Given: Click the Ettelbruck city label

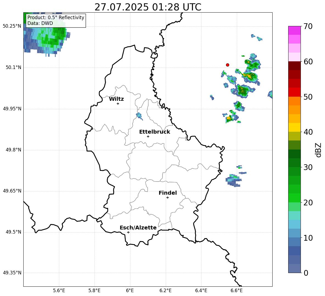Looking at the screenshot, I should click(x=155, y=132).
